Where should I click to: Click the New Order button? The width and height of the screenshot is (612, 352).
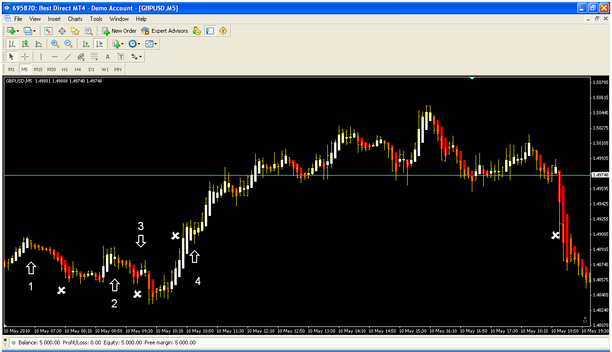tap(119, 31)
